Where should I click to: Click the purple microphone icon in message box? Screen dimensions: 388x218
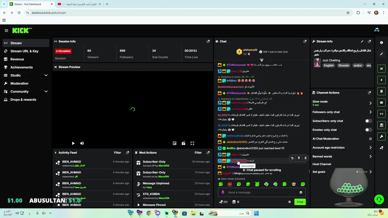click(x=223, y=192)
